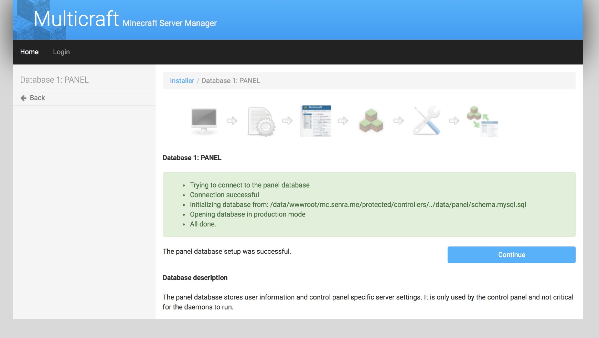Click the arrow between monitor and document icons

232,120
